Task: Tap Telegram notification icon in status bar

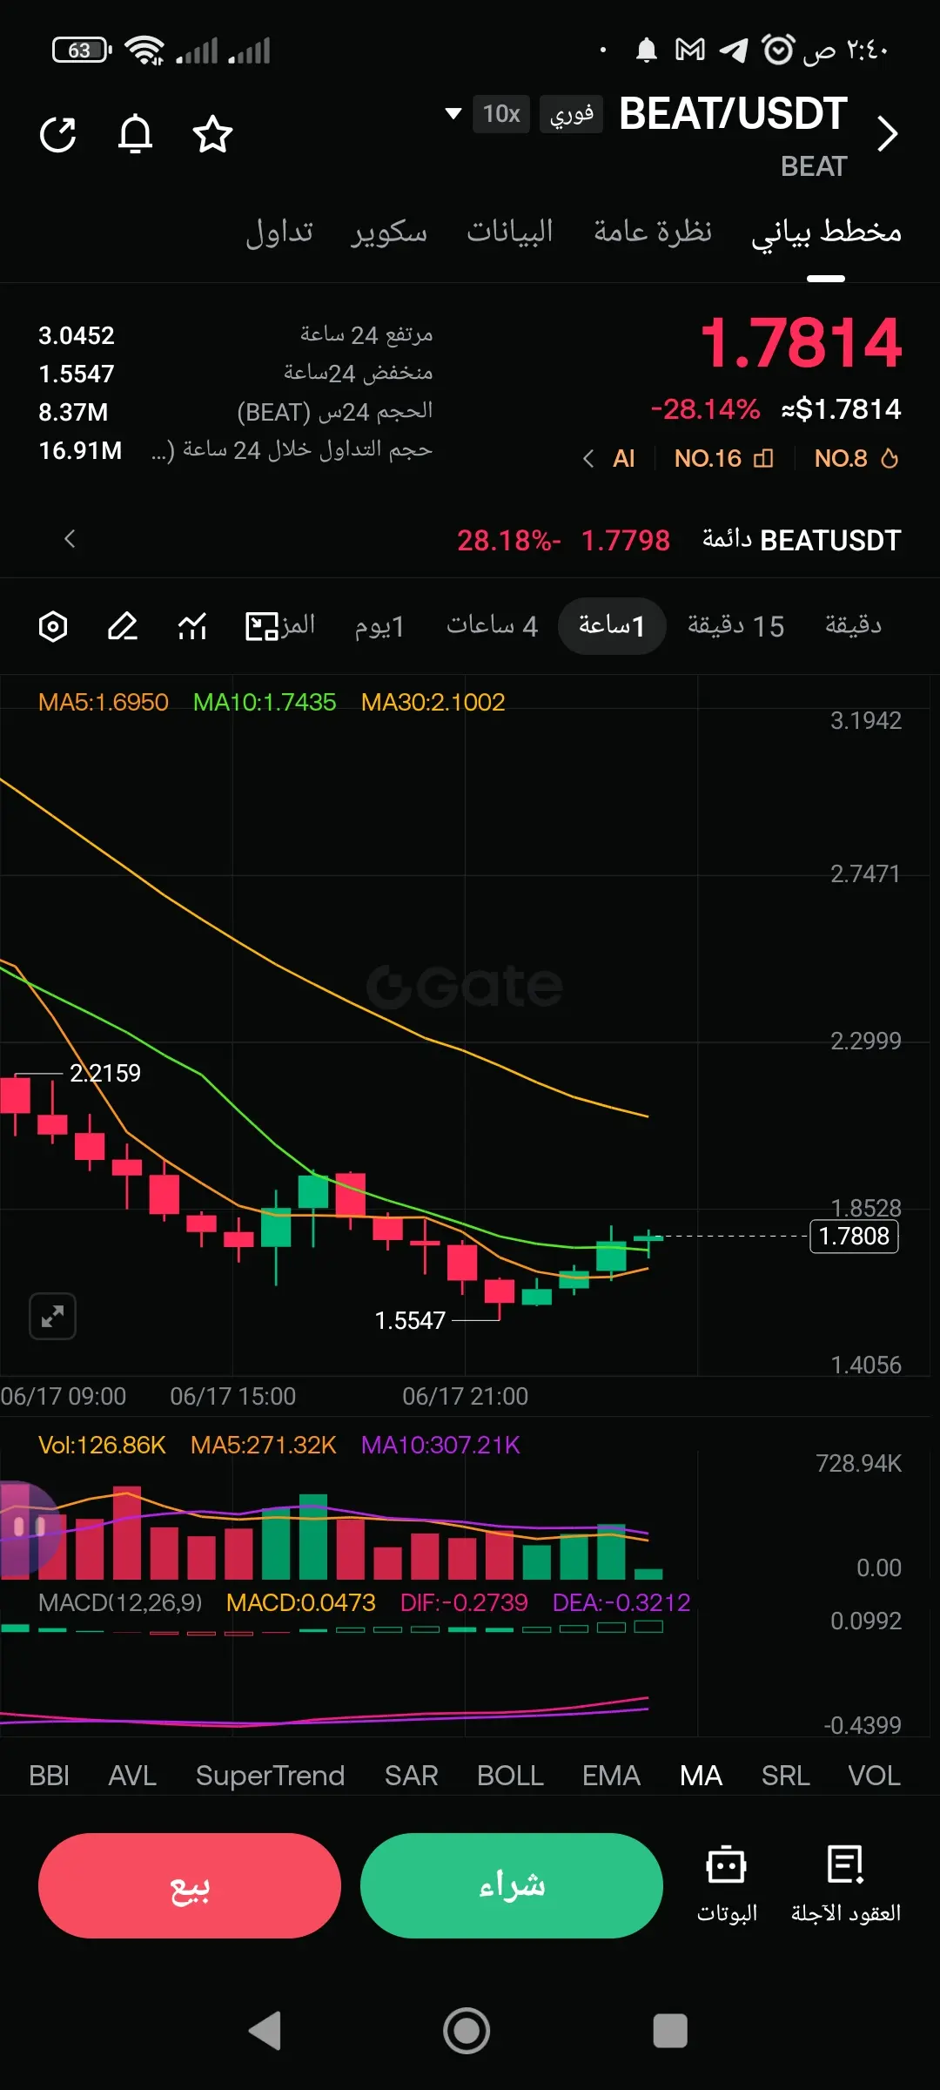Action: point(733,51)
